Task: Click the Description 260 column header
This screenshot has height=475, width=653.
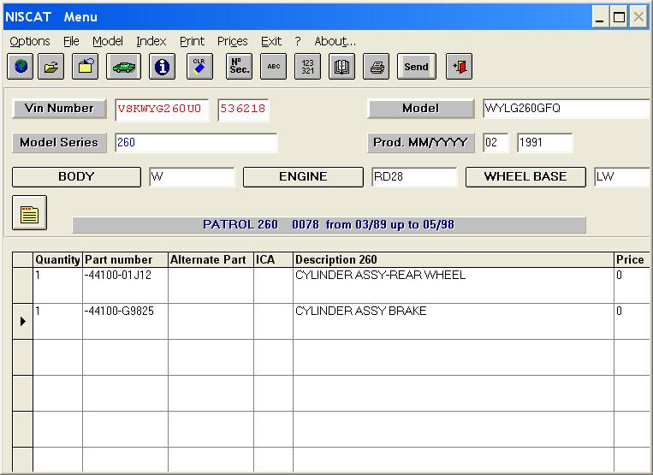Action: tap(454, 260)
